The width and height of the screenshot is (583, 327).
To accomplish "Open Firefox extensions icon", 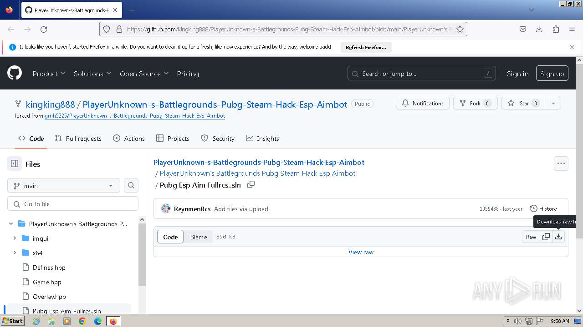I will (x=556, y=29).
